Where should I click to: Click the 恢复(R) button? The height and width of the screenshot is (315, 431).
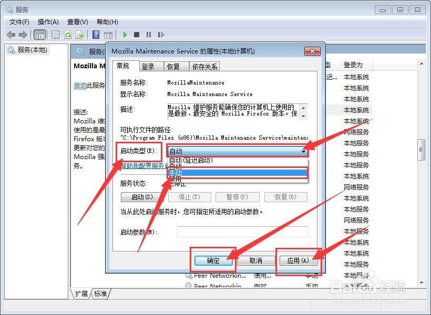click(x=285, y=197)
